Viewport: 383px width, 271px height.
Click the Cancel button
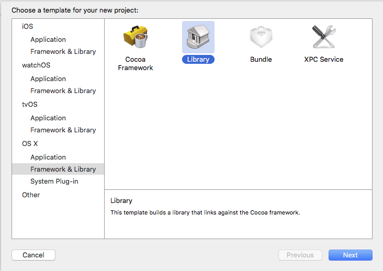(x=33, y=255)
